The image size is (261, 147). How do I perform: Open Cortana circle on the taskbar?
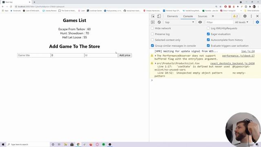(53, 144)
